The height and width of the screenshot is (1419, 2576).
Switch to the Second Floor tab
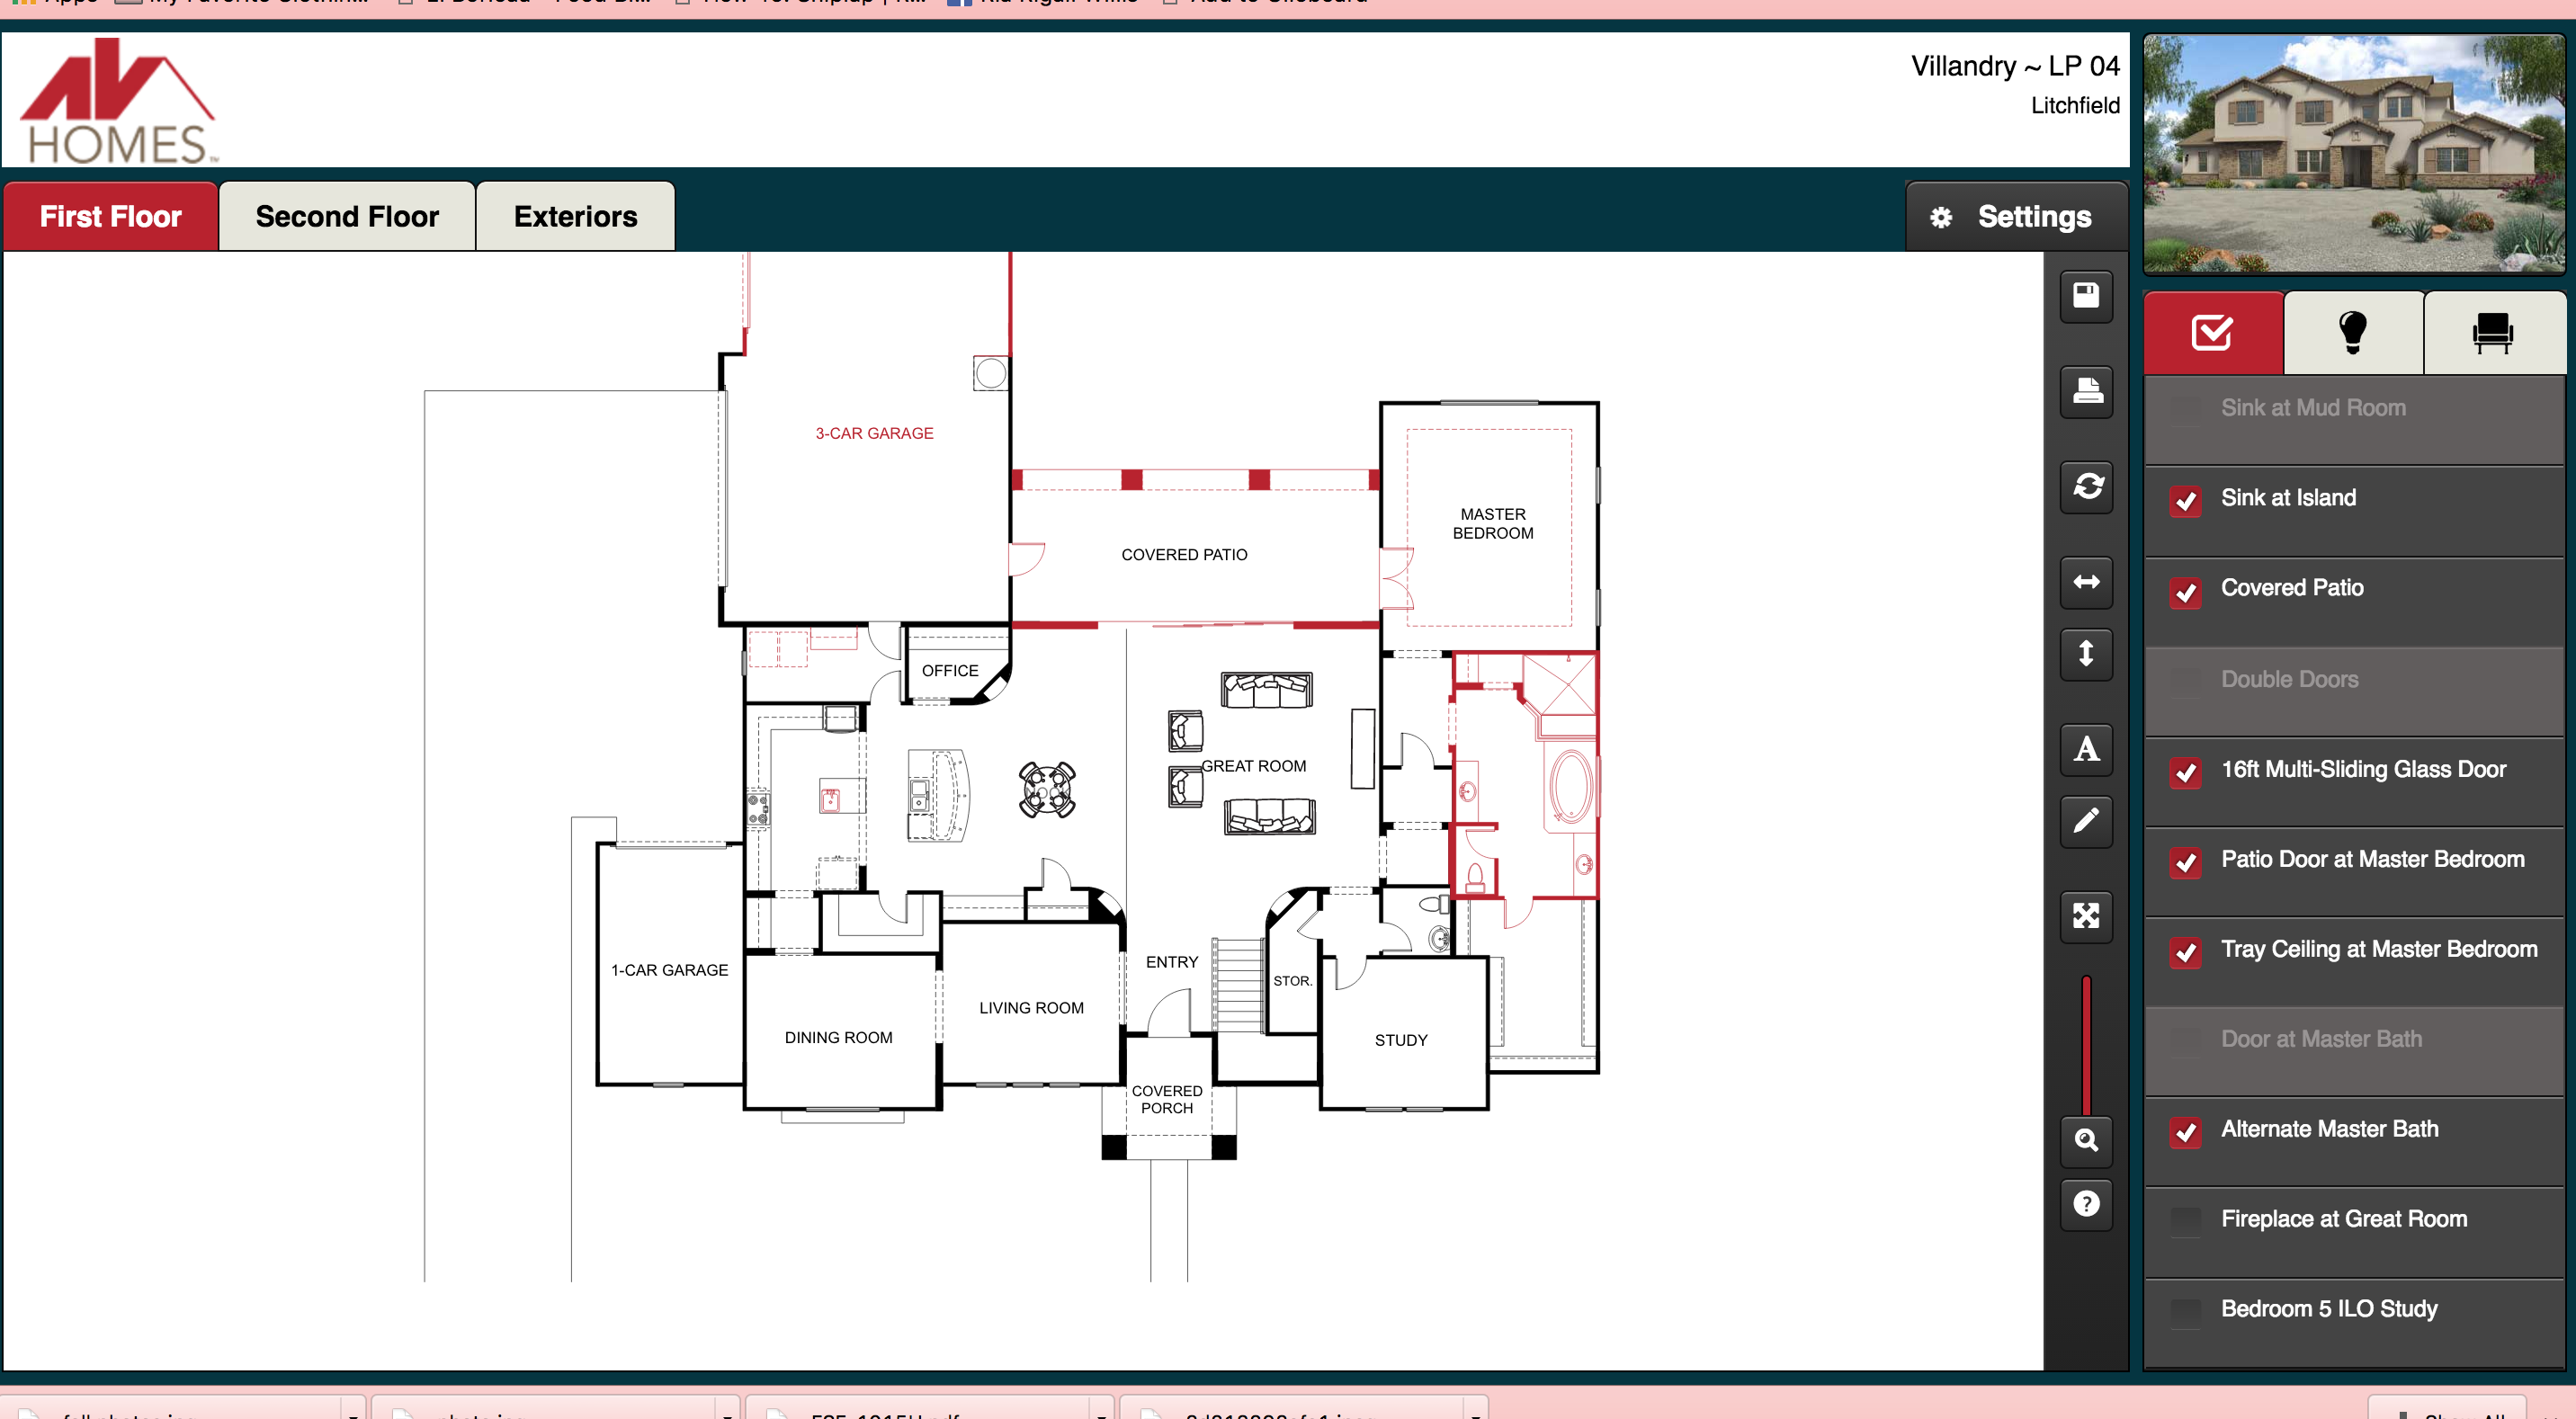click(x=346, y=217)
